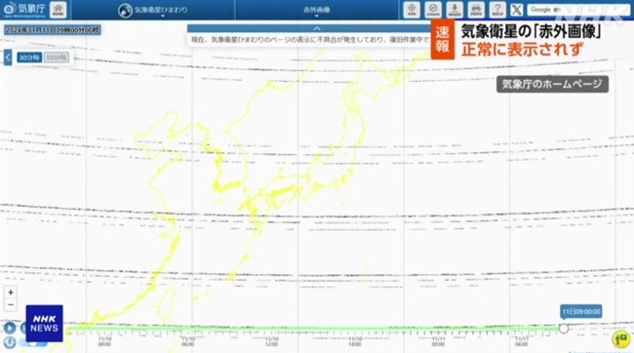
Task: Click the animation speed clock icon
Action: (10, 342)
